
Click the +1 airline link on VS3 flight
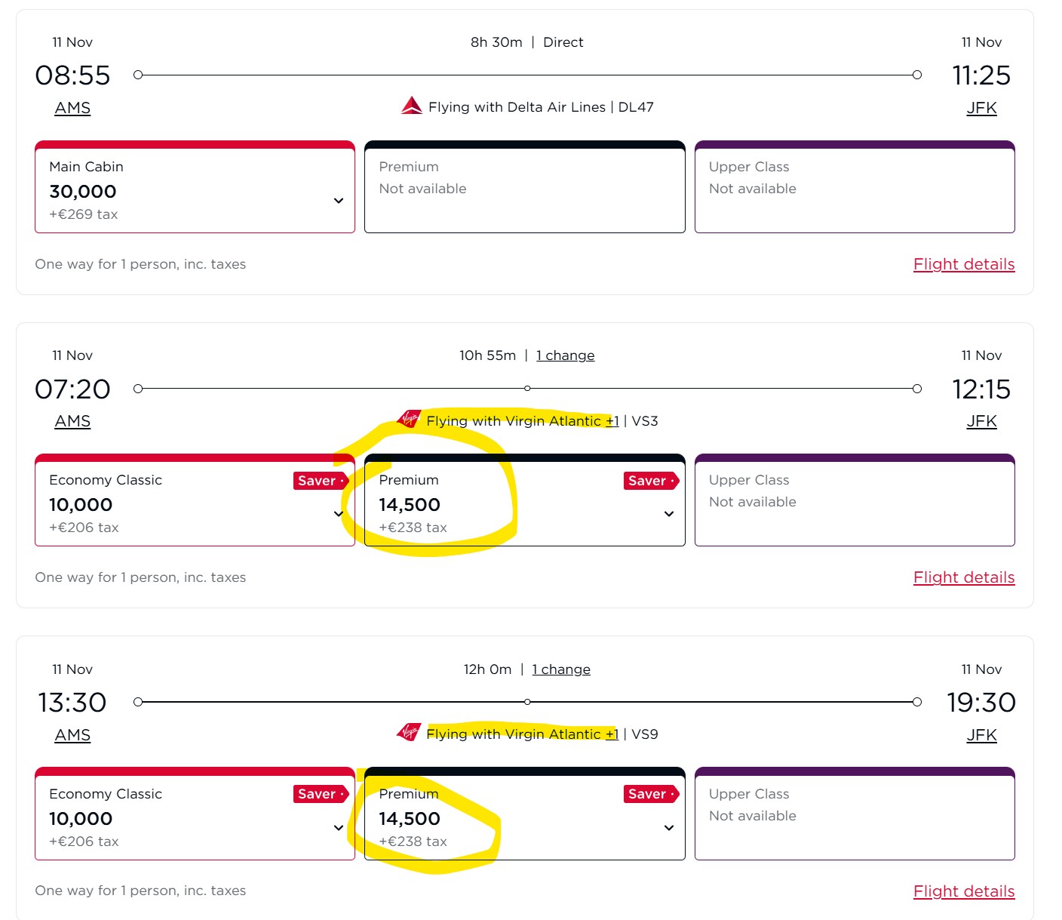tap(612, 421)
